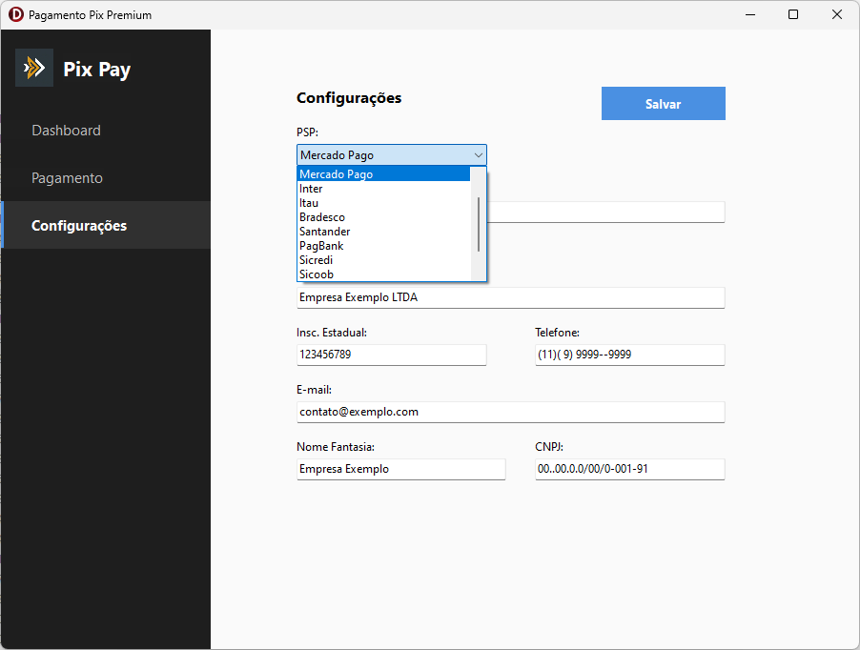Focus the CNPJ input field
The width and height of the screenshot is (860, 650).
pos(629,469)
